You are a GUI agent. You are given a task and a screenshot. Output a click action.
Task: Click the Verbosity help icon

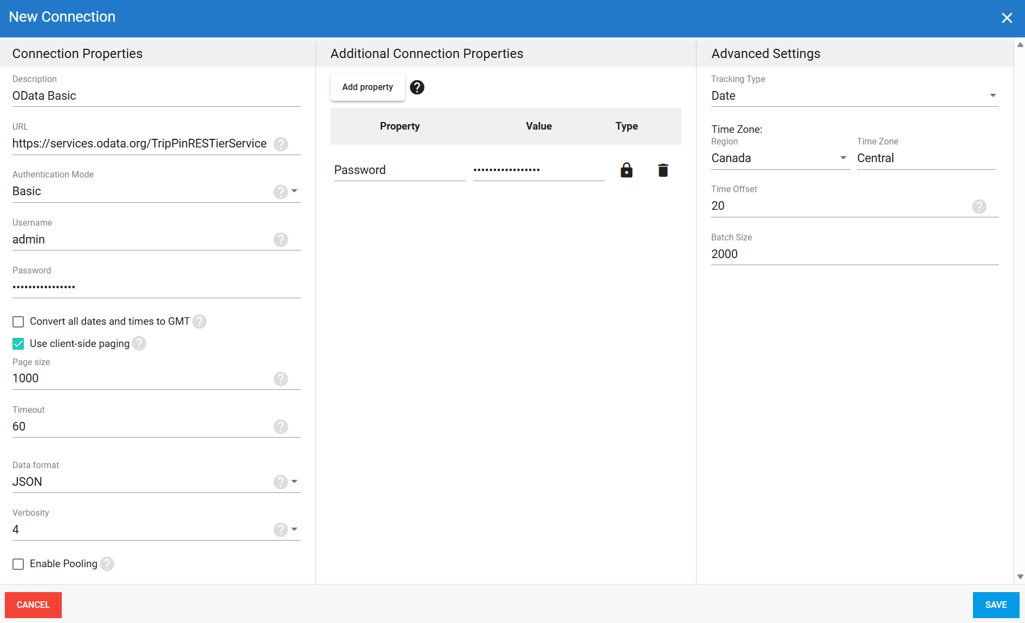click(x=281, y=530)
